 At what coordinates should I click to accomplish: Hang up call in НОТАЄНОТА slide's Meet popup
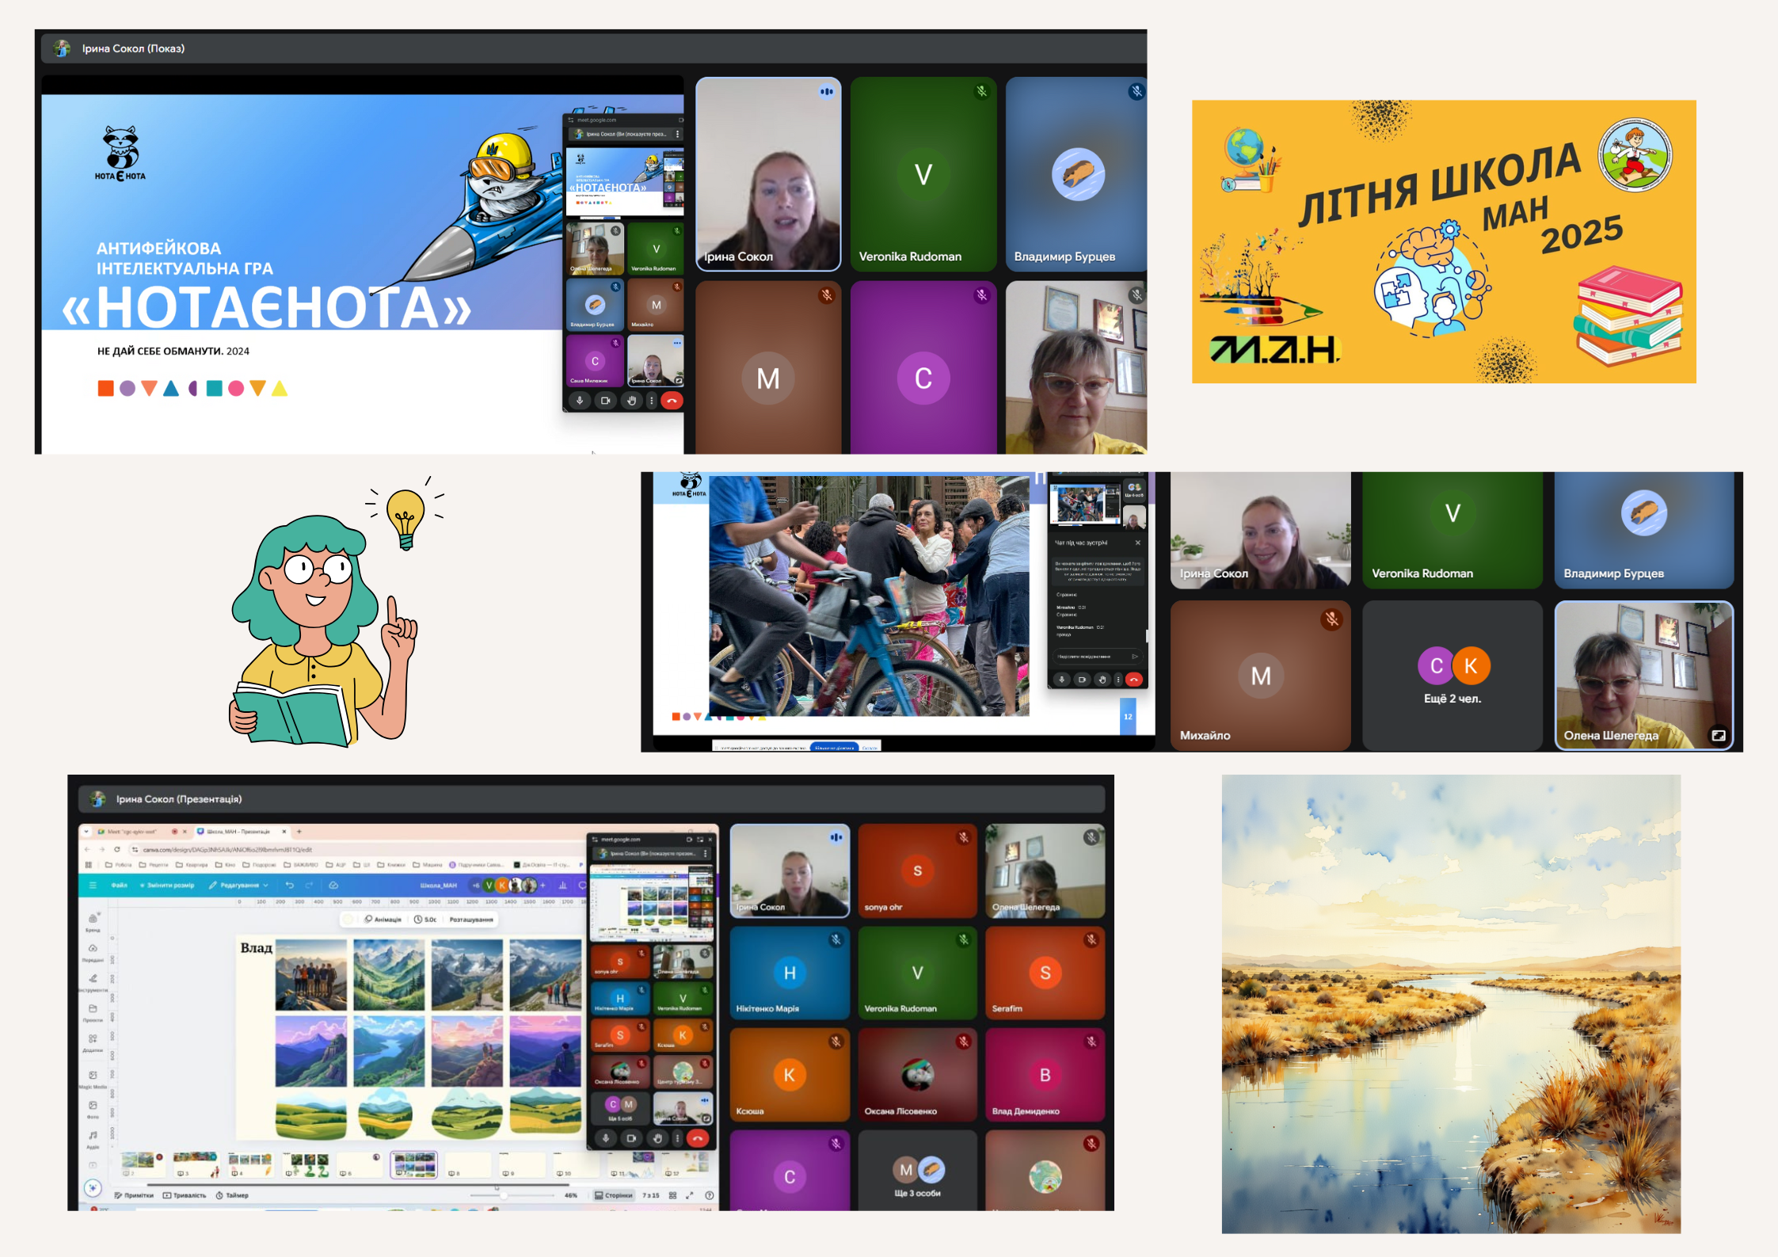[x=672, y=401]
